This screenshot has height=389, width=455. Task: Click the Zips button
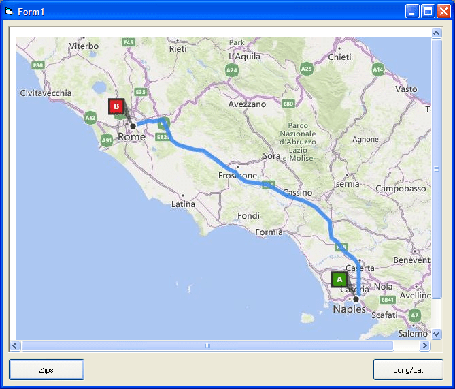[x=46, y=369]
